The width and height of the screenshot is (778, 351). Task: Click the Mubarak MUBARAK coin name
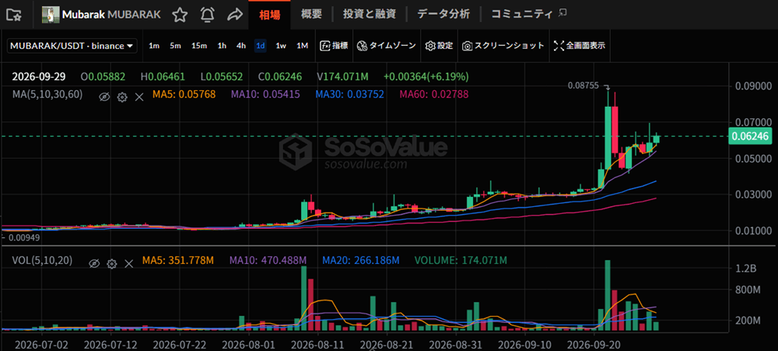click(111, 14)
